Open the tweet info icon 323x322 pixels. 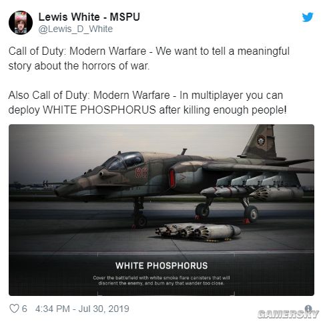pyautogui.click(x=308, y=309)
